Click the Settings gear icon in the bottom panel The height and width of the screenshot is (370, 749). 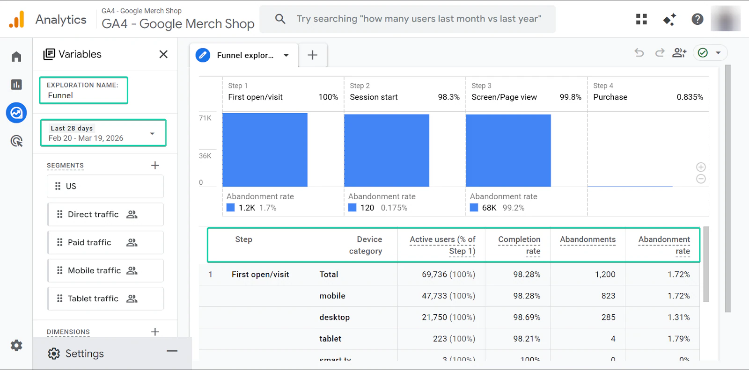point(54,354)
